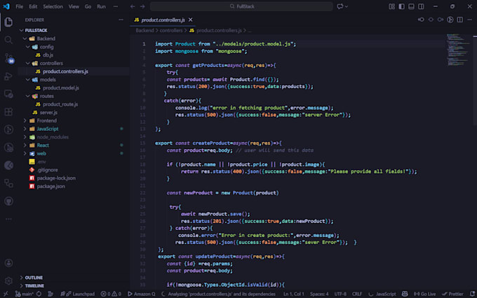477x298 pixels.
Task: Open the Explorer view in activity bar
Action: pyautogui.click(x=8, y=22)
